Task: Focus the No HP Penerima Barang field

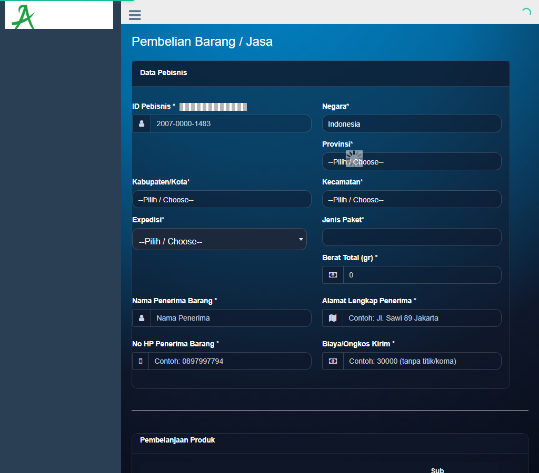Action: [229, 361]
